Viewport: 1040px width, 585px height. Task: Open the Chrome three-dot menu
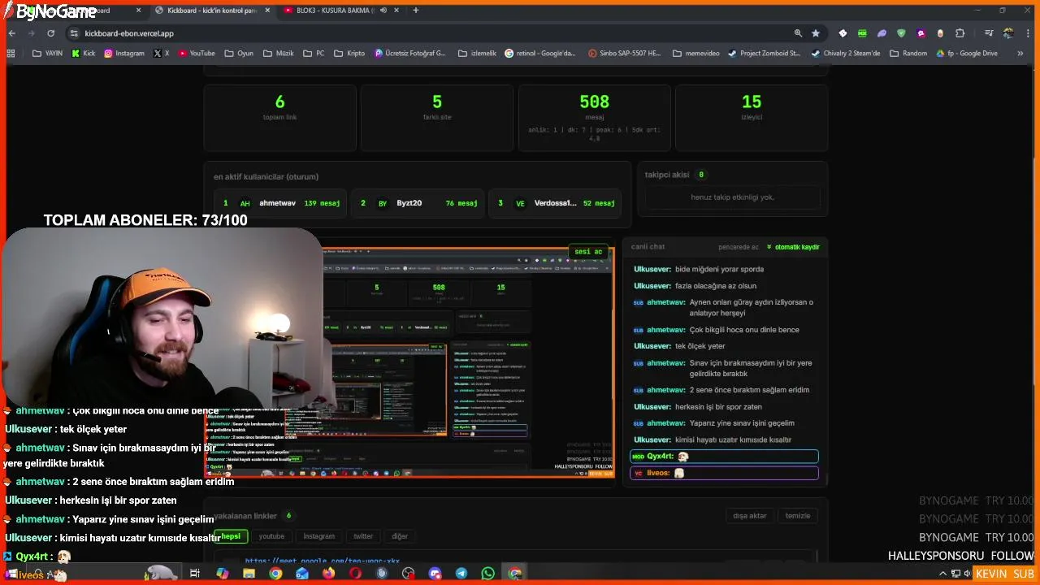1028,33
